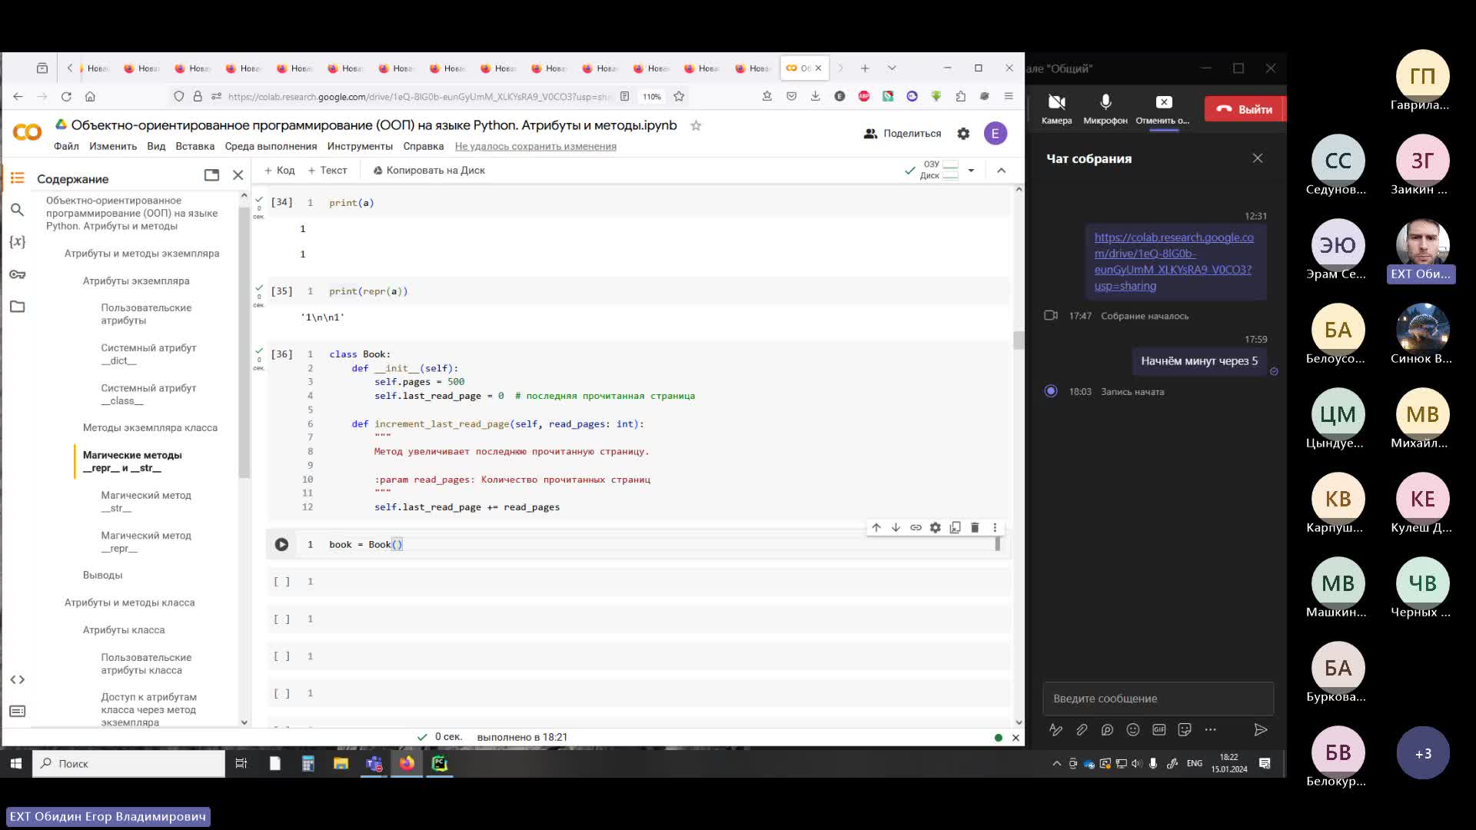Close the meeting chat panel
The height and width of the screenshot is (830, 1476).
tap(1258, 158)
